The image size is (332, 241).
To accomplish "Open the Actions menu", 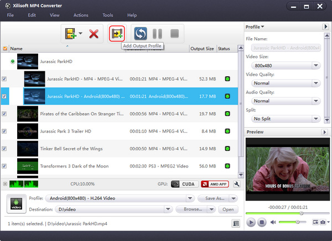I will tap(81, 15).
